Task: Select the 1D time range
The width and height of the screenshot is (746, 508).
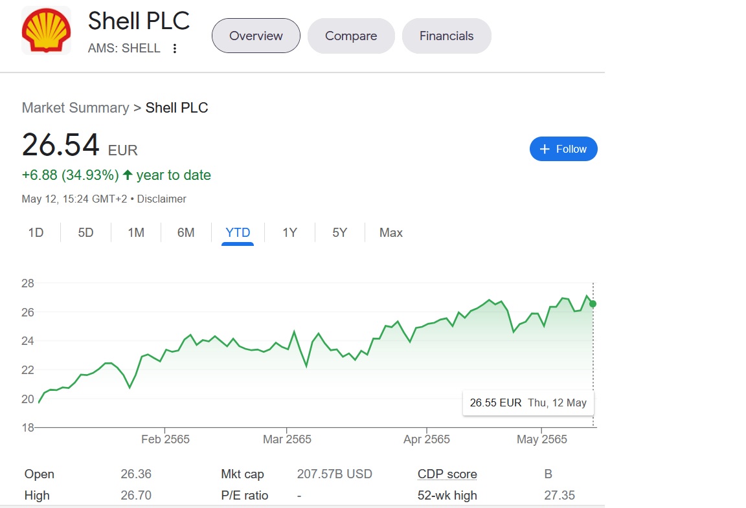Action: (x=36, y=232)
